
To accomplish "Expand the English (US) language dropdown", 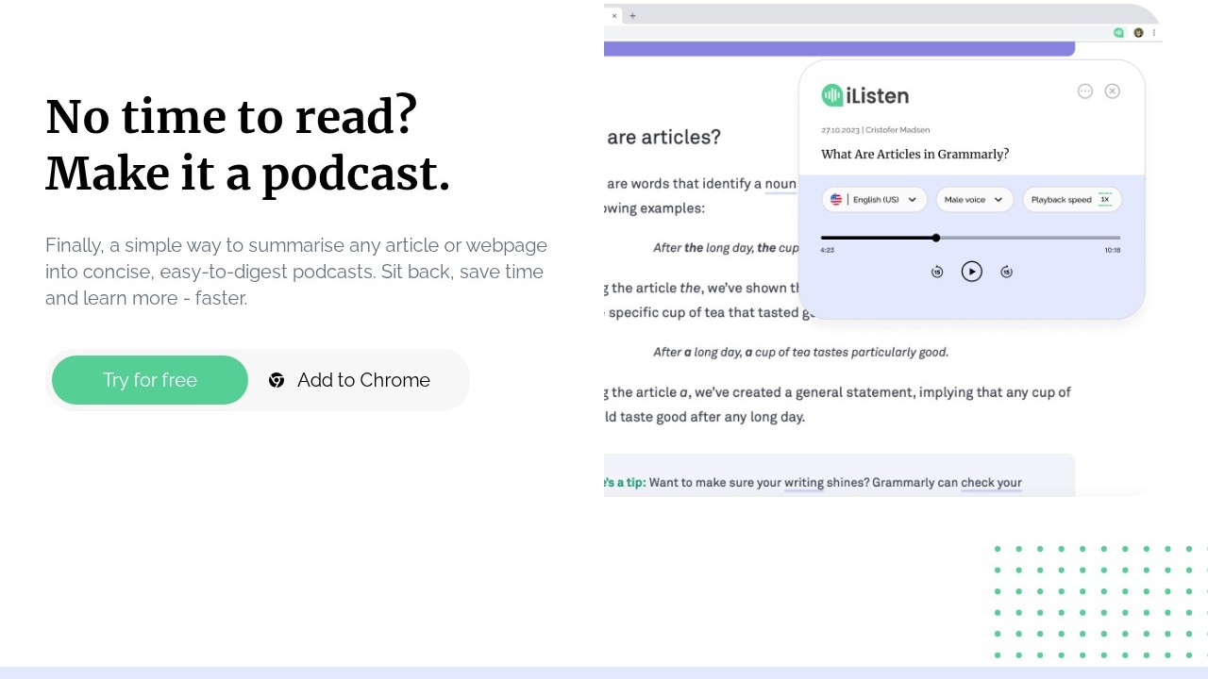I will tap(911, 200).
